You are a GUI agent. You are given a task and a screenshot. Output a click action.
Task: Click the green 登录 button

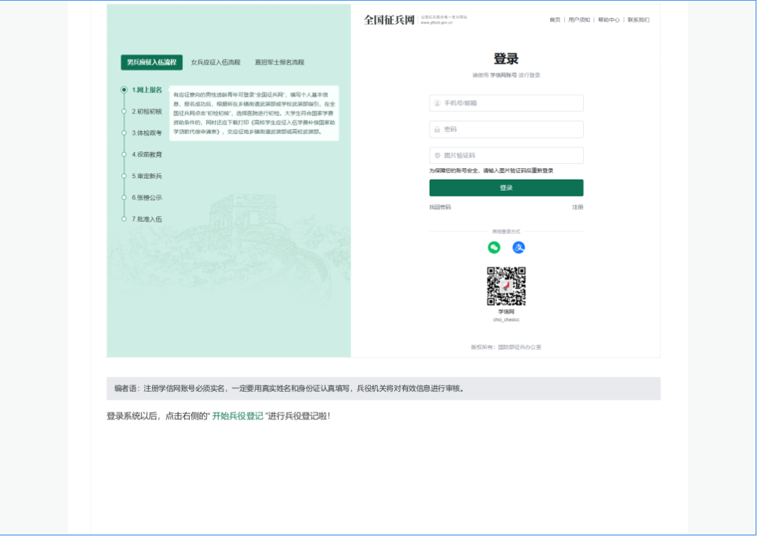tap(506, 188)
